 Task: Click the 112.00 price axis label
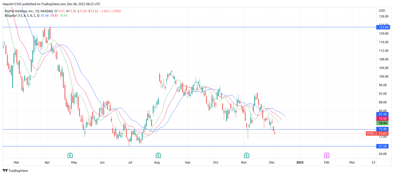[383, 51]
